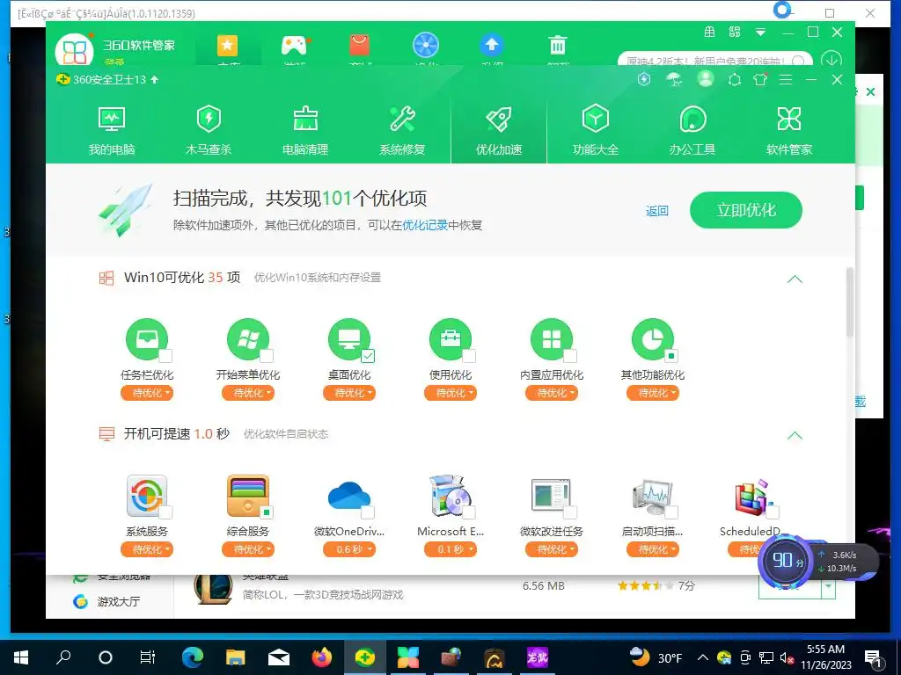Image resolution: width=901 pixels, height=675 pixels.
Task: Check the 微软OneDrive checkbox
Action: 368,512
